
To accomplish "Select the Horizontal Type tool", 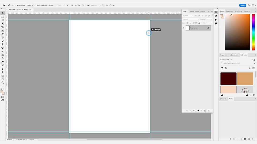I will coord(3,69).
